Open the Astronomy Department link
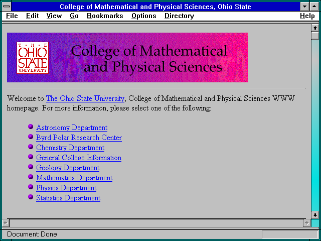The width and height of the screenshot is (321, 241). pyautogui.click(x=72, y=128)
